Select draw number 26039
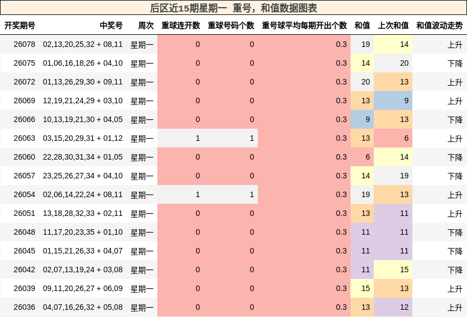The width and height of the screenshot is (467, 317). coord(24,288)
